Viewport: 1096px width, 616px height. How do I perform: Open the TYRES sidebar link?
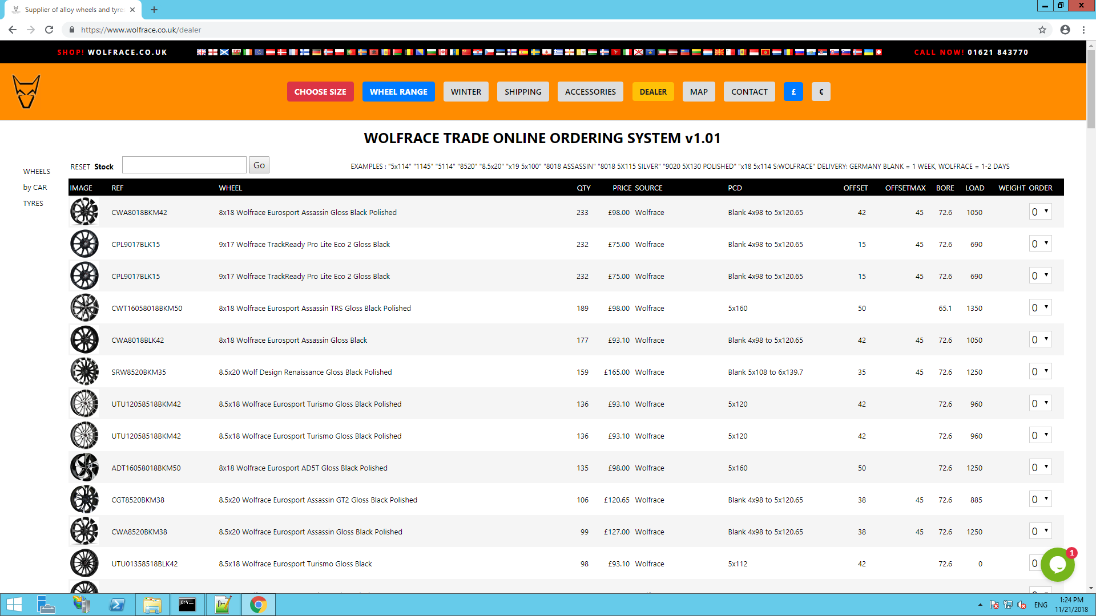tap(33, 203)
